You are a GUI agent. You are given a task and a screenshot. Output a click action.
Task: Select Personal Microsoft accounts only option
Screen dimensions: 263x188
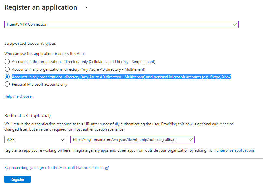click(7, 84)
